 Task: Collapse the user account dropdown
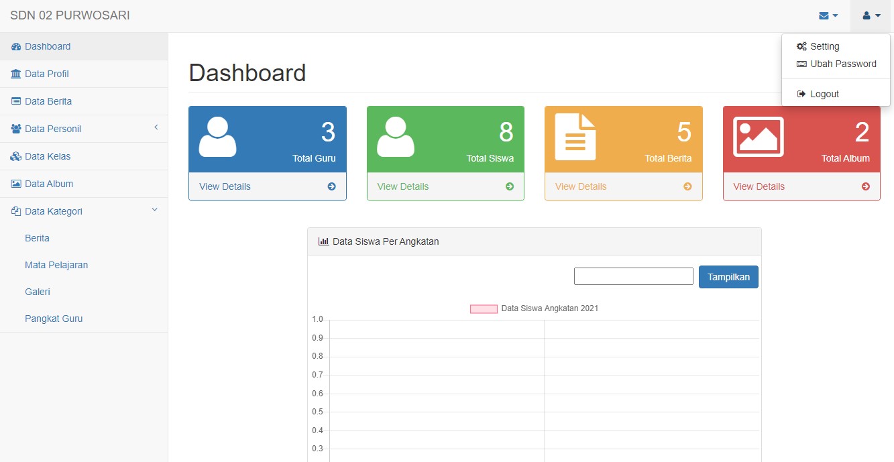click(871, 16)
